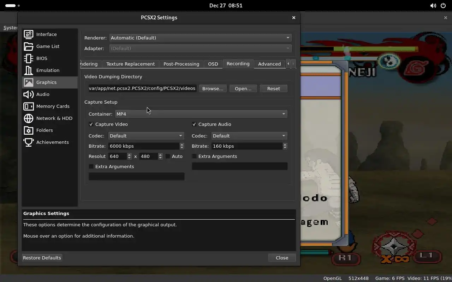The height and width of the screenshot is (282, 452).
Task: Open the Emulation settings icon
Action: pos(29,70)
